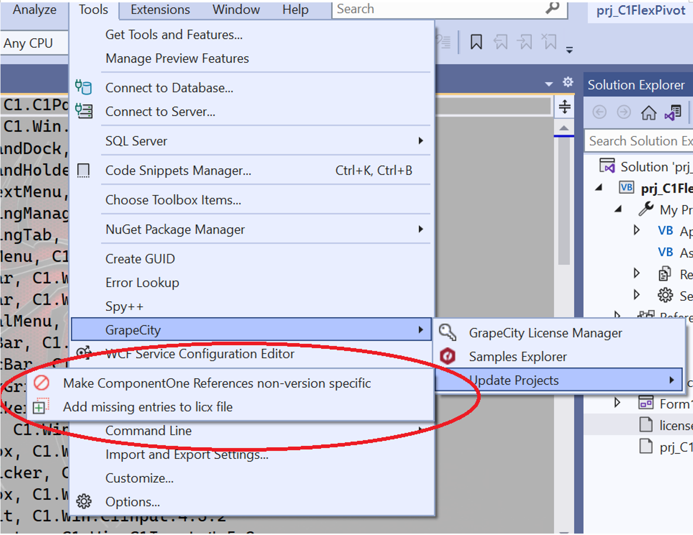This screenshot has width=693, height=535.
Task: Open Code Snippets Manager
Action: 252,171
